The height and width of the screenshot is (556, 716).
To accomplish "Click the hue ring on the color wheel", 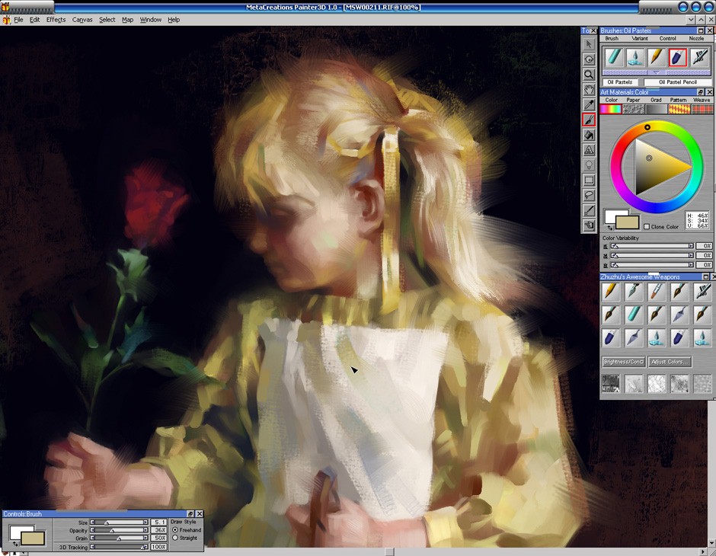I will [657, 126].
